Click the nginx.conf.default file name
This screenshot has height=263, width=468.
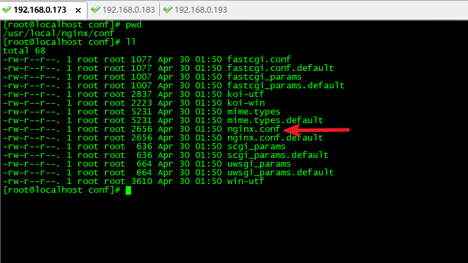[275, 137]
